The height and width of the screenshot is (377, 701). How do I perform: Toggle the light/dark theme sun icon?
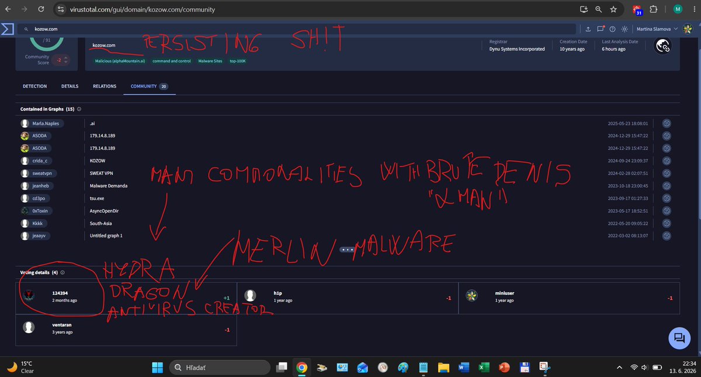(x=624, y=29)
